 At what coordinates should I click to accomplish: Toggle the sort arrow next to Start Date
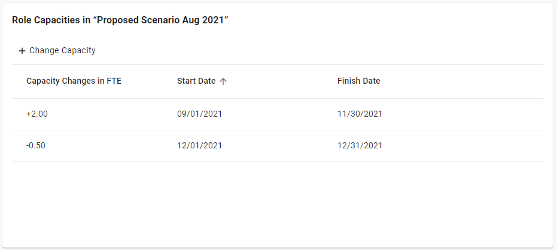tap(223, 81)
